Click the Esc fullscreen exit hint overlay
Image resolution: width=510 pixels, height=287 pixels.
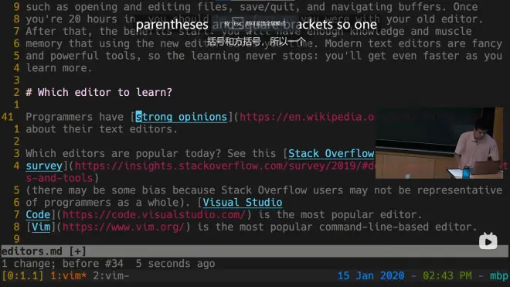coord(255,23)
